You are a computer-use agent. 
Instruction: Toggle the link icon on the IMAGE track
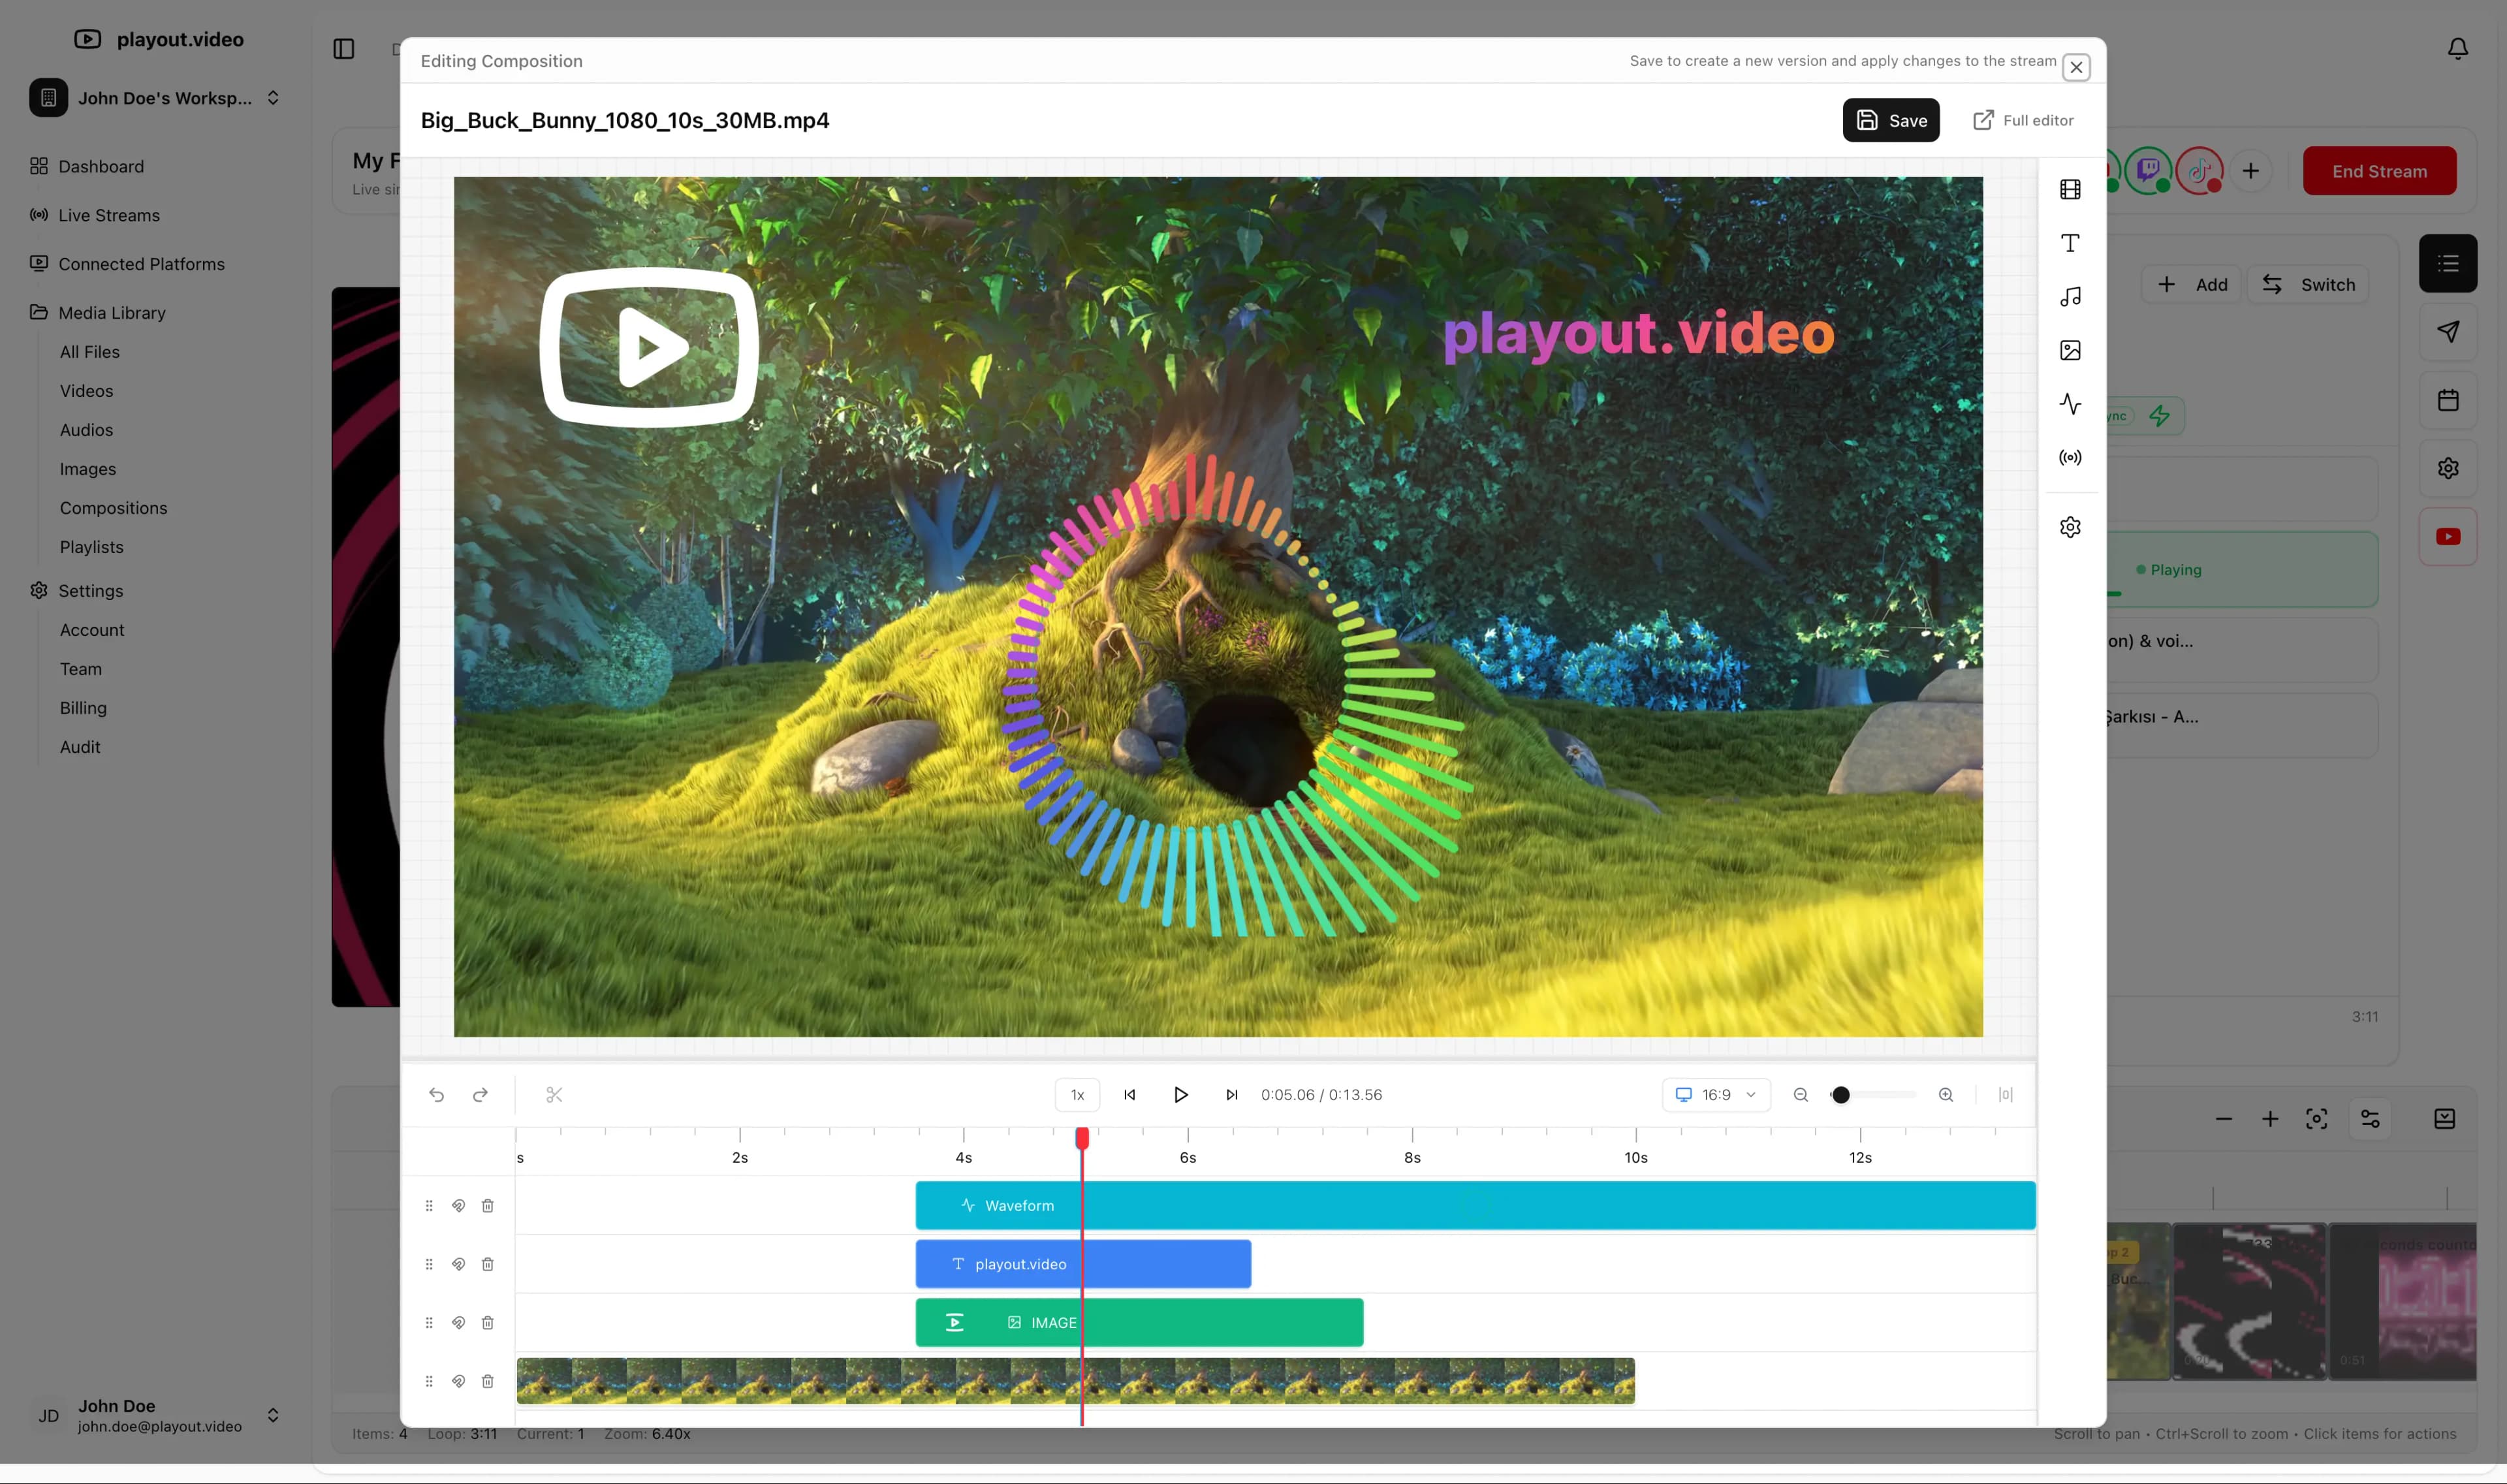click(459, 1321)
